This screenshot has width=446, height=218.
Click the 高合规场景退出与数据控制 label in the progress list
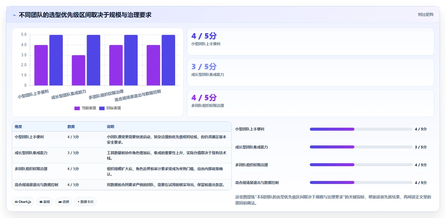tap(257, 182)
